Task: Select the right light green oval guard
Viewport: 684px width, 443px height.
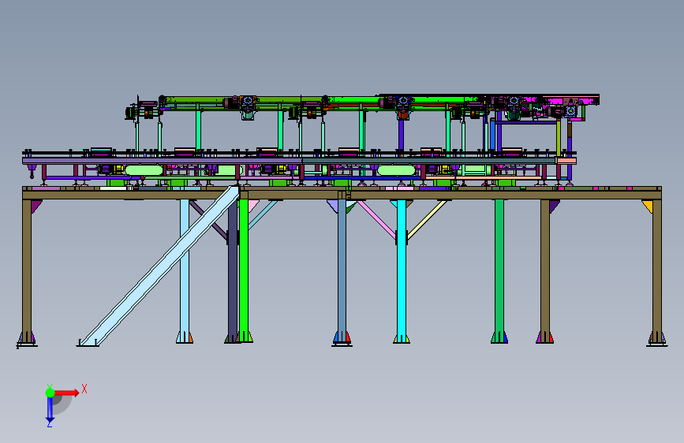Action: coord(396,170)
